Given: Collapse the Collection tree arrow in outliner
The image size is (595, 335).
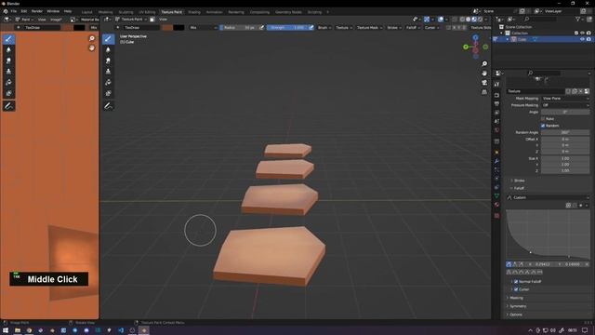Looking at the screenshot, I should click(501, 33).
